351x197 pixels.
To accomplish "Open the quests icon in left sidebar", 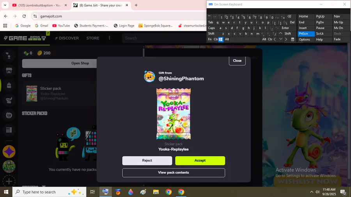I will 9,100.
